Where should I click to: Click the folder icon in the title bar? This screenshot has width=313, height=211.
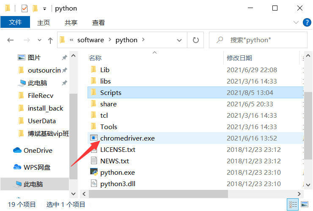click(x=8, y=8)
